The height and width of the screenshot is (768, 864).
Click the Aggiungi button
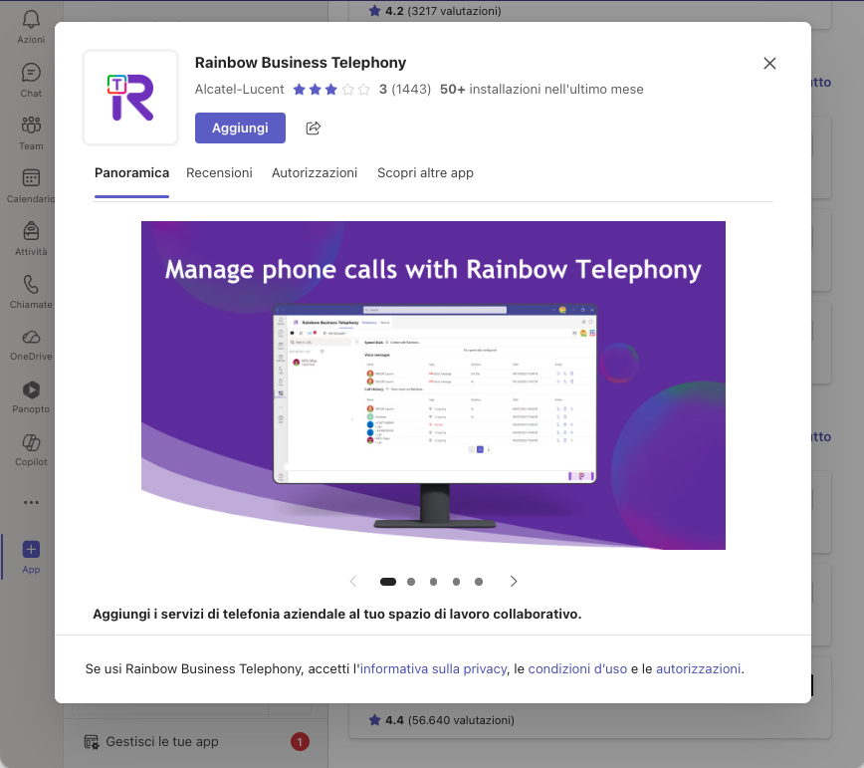click(x=240, y=128)
